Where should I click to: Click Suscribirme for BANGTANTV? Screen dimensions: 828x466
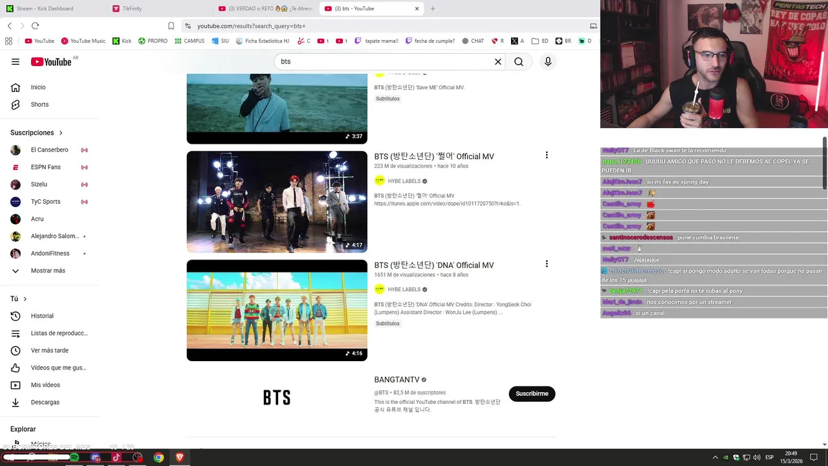pyautogui.click(x=532, y=394)
